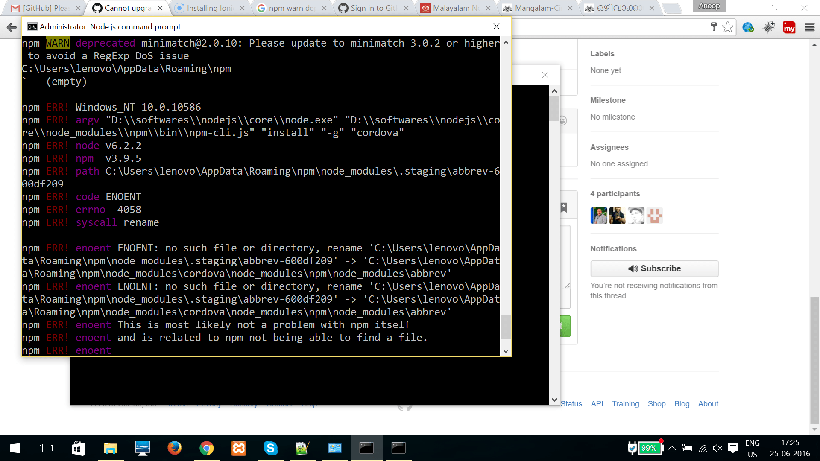Open the GitHub API footer link

pos(597,403)
